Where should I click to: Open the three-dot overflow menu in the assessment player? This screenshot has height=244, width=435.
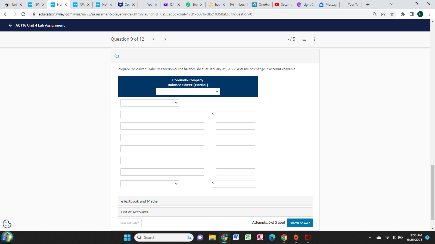pyautogui.click(x=314, y=39)
